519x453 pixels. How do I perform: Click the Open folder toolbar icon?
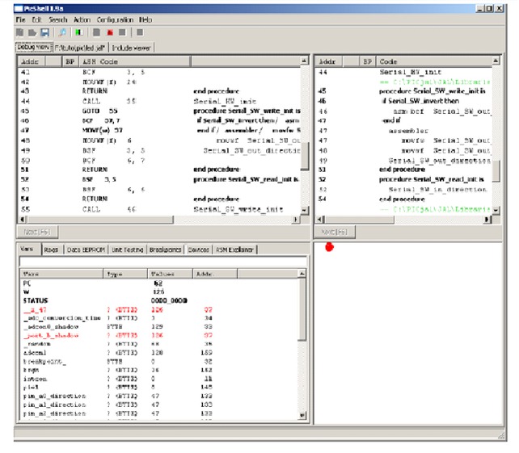[x=33, y=33]
